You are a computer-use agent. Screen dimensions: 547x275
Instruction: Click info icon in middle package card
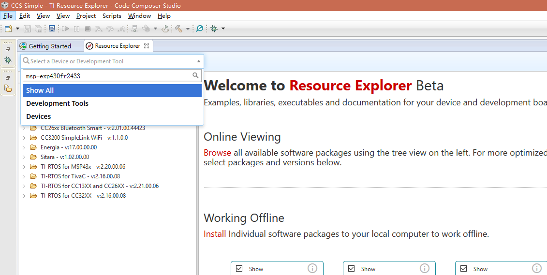click(425, 268)
